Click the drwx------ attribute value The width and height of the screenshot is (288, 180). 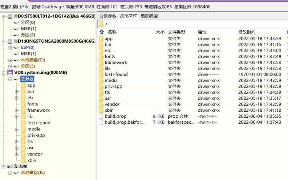click(208, 74)
